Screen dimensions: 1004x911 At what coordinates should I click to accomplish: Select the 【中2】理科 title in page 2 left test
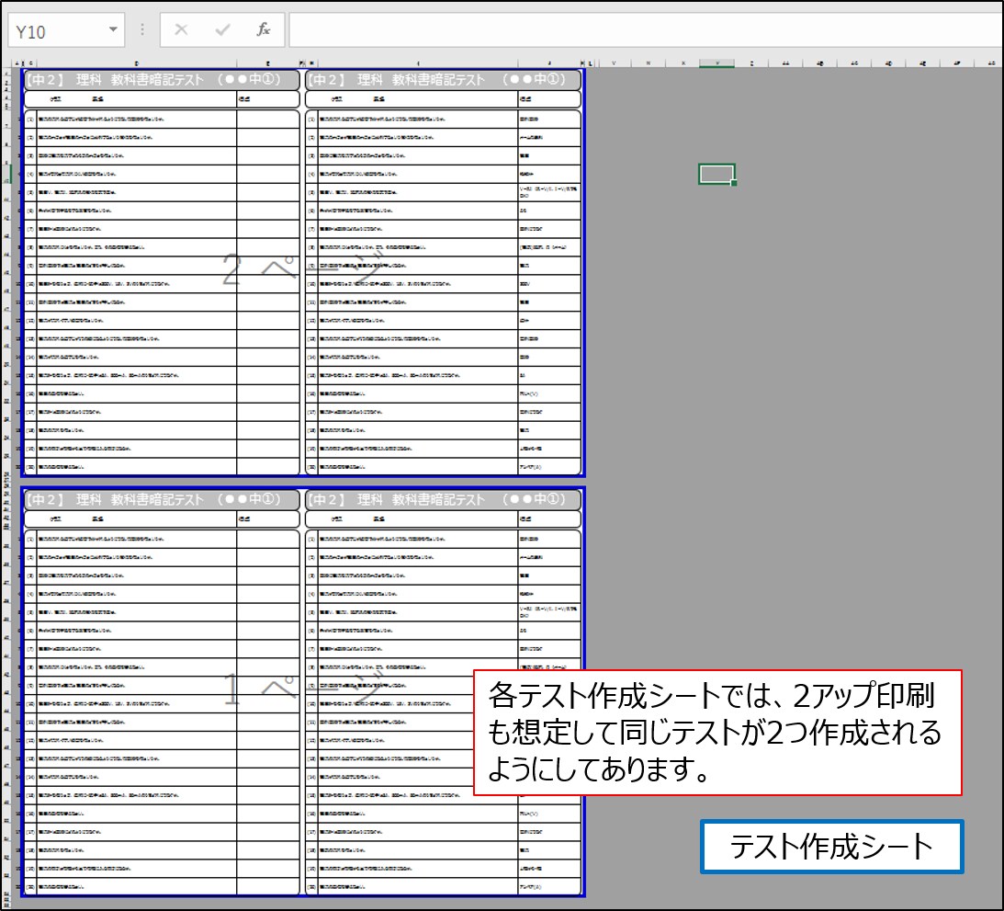(162, 79)
